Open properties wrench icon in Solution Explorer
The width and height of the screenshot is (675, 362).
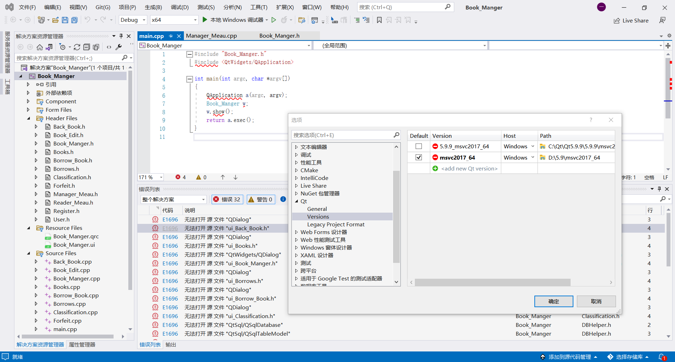pyautogui.click(x=119, y=47)
